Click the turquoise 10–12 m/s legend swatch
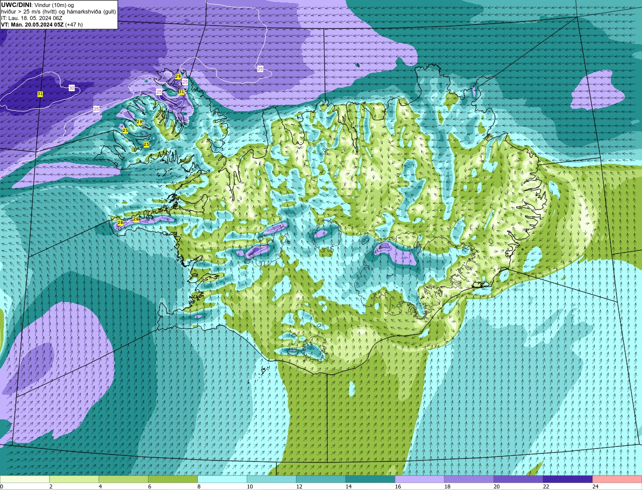The image size is (642, 490). (x=272, y=479)
